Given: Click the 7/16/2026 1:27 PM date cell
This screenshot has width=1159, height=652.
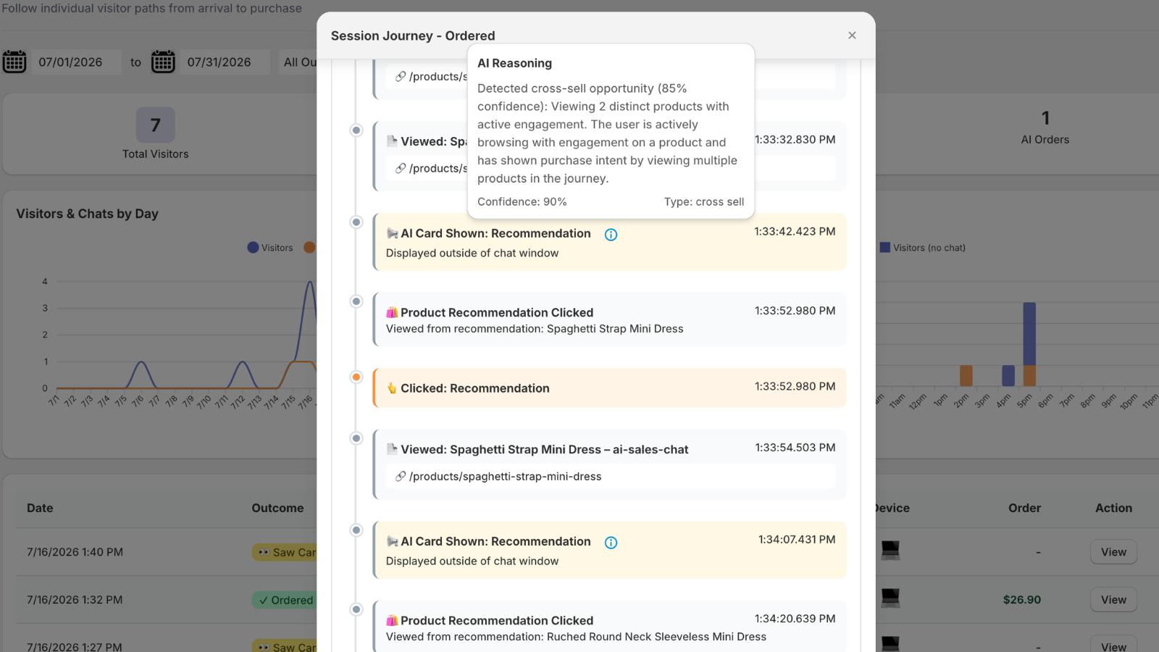Looking at the screenshot, I should pos(75,647).
